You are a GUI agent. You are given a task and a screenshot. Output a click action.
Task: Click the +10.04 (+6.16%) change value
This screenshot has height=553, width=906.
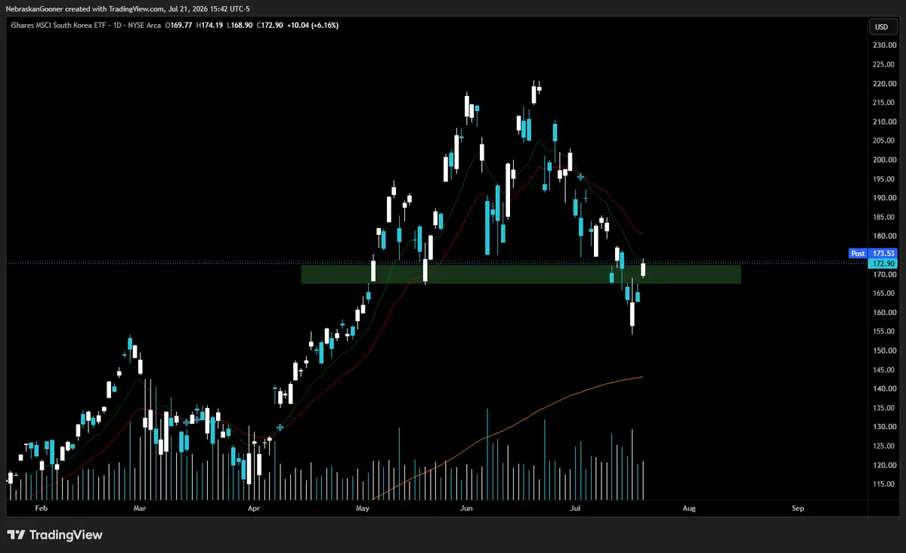[313, 26]
